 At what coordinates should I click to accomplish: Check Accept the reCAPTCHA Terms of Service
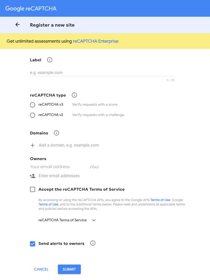[x=32, y=189]
